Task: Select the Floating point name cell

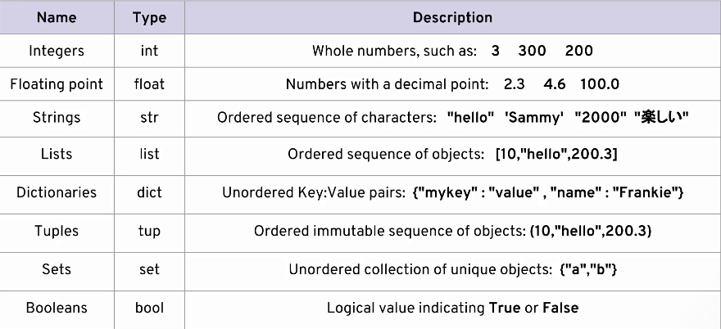Action: click(x=57, y=84)
